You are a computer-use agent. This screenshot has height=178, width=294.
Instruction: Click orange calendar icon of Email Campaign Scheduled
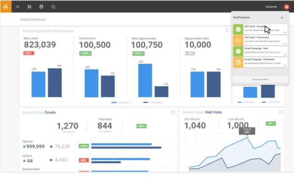tap(238, 62)
